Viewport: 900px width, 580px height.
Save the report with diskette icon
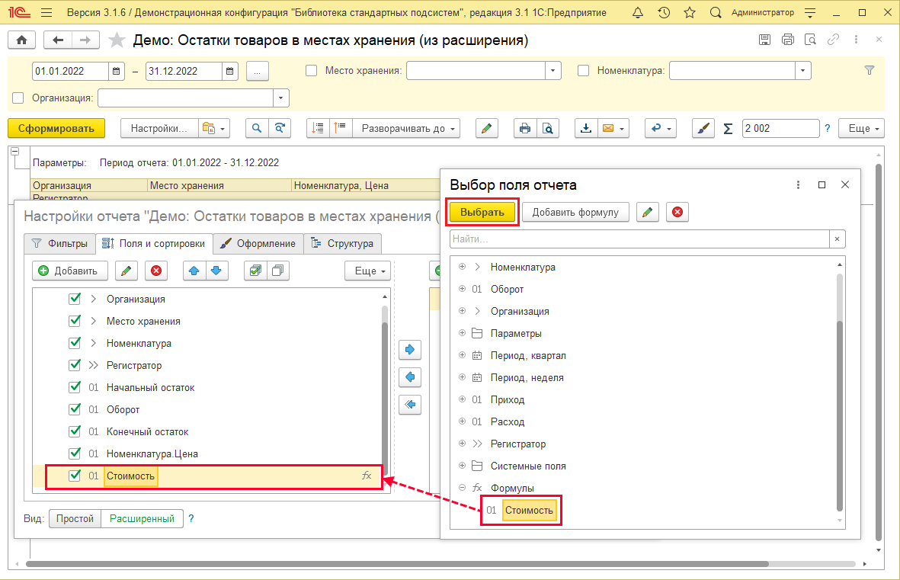pyautogui.click(x=764, y=40)
